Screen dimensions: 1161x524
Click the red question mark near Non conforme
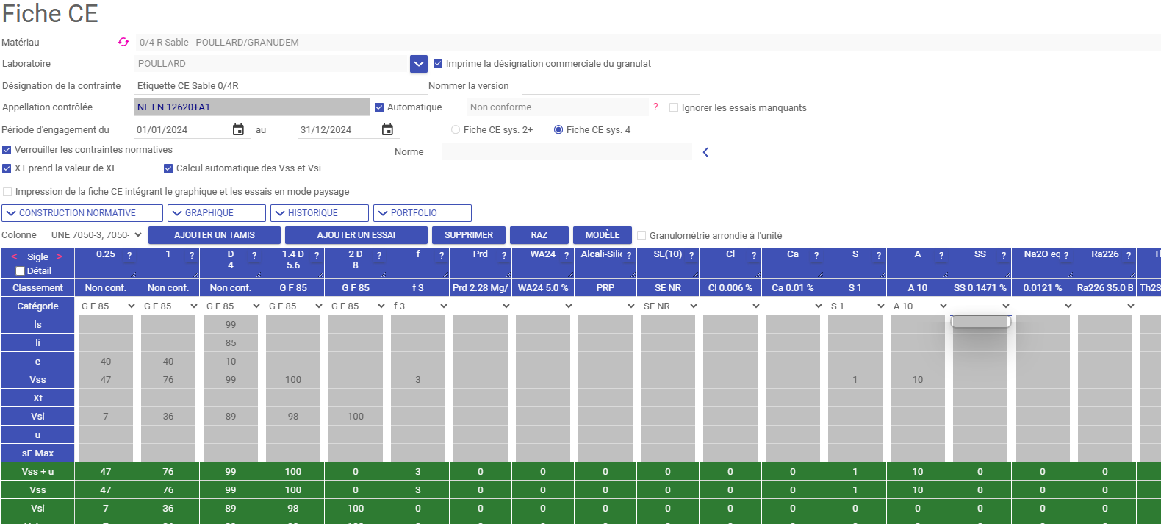(x=655, y=107)
